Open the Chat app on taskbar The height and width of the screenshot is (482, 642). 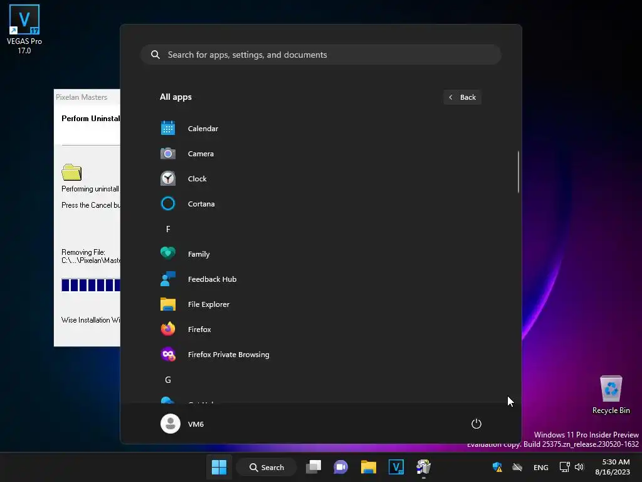point(340,467)
